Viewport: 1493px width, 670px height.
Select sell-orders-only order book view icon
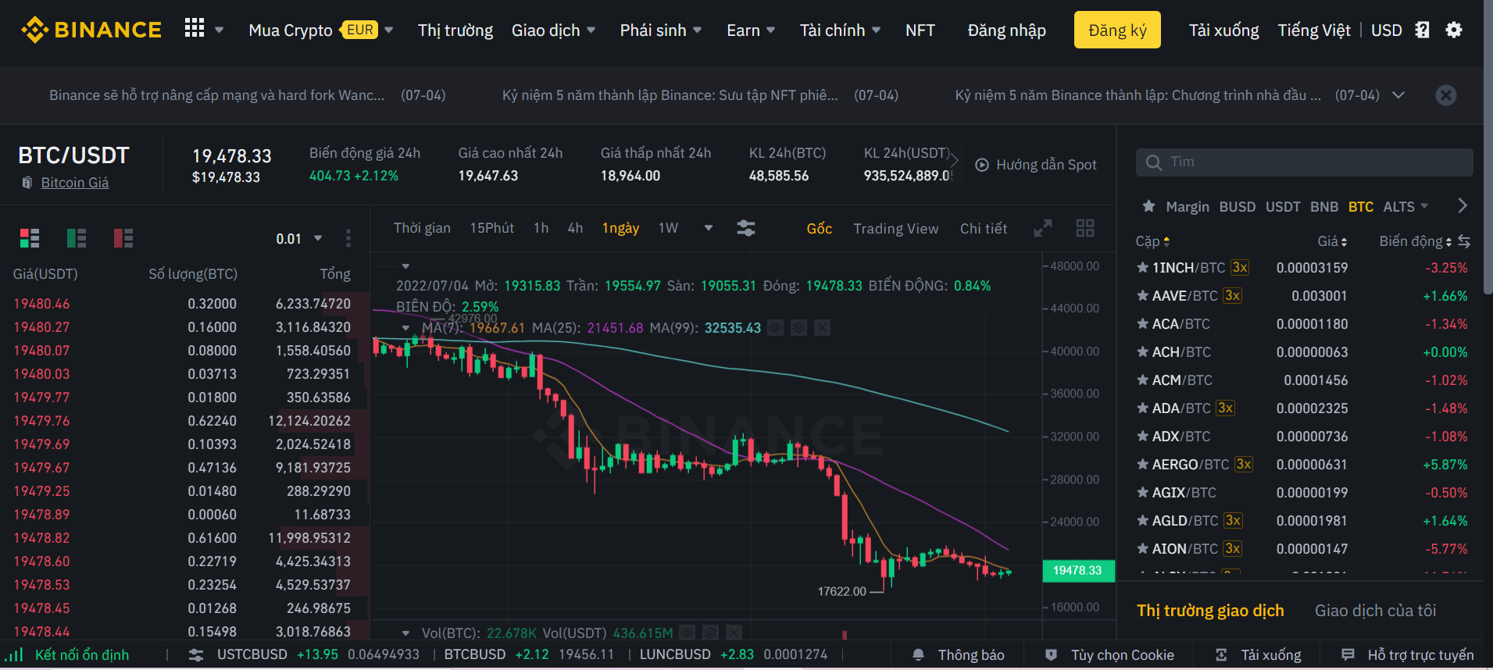123,238
